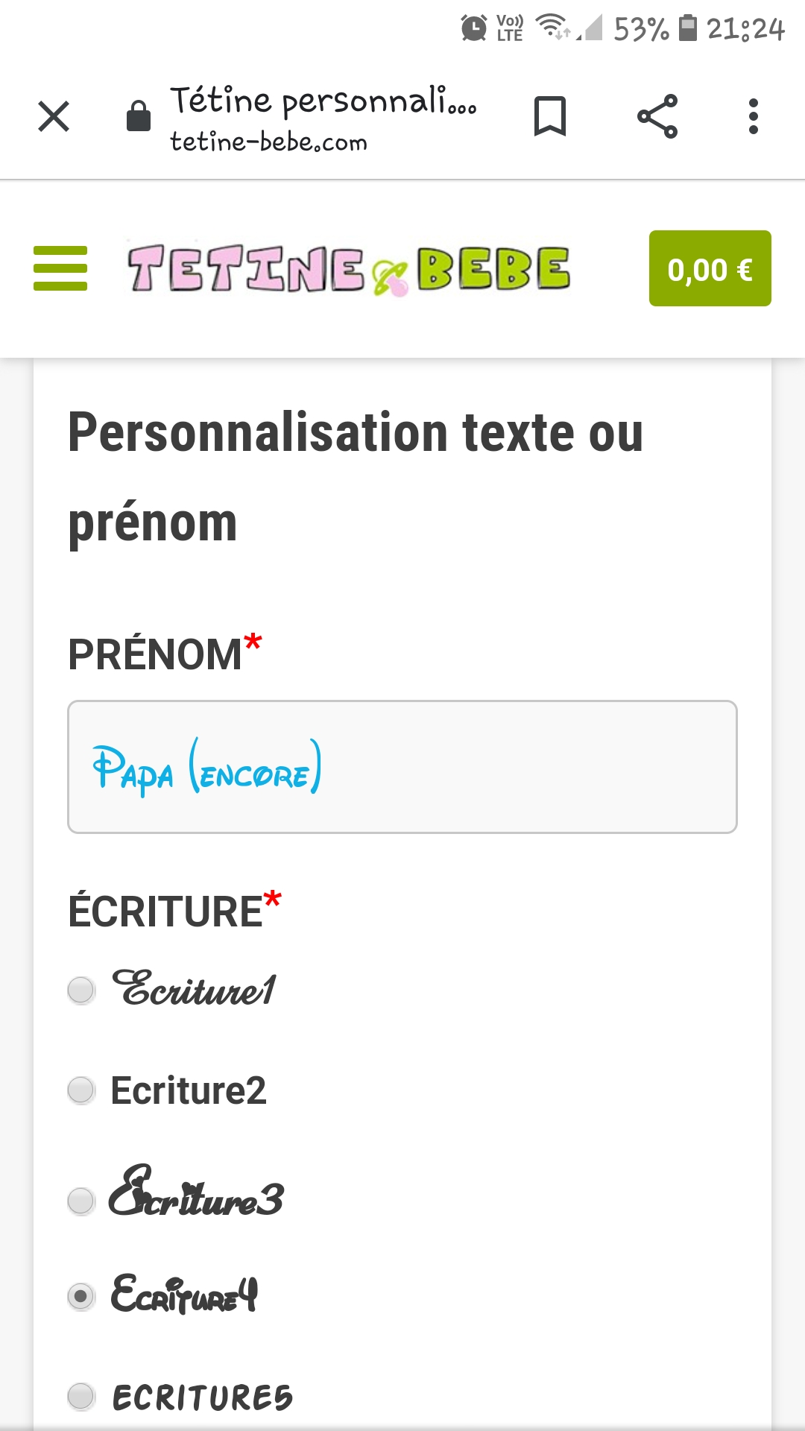
Task: Share the page via share icon
Action: pos(657,117)
